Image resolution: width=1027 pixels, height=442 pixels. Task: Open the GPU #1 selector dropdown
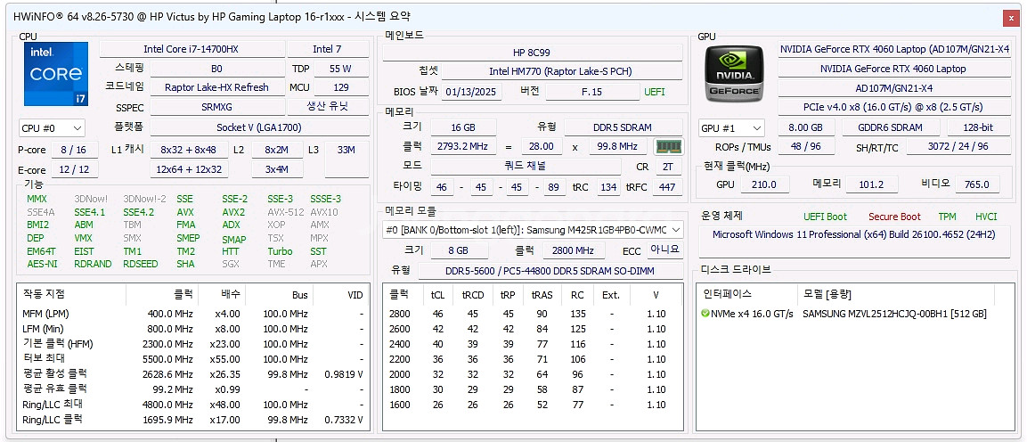731,128
